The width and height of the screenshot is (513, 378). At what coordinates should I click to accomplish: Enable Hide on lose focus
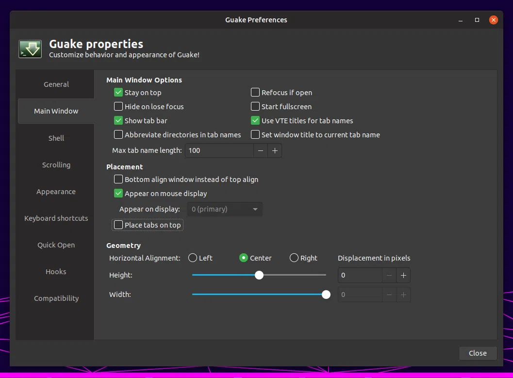(118, 107)
